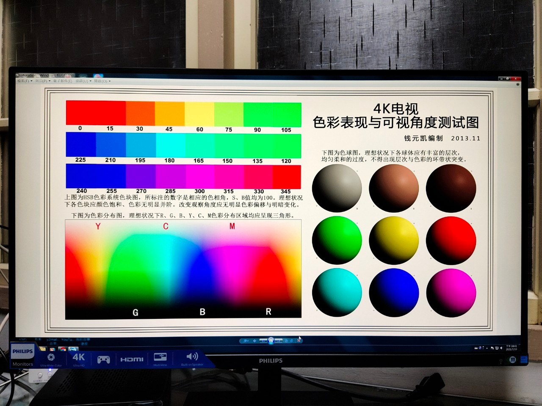Minimize the Photo Viewer window
This screenshot has width=542, height=406.
pos(501,79)
